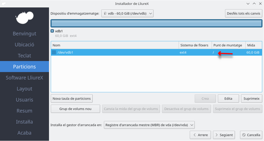The height and width of the screenshot is (141, 264).
Task: Select Layout step in sidebar
Action: pos(24,89)
